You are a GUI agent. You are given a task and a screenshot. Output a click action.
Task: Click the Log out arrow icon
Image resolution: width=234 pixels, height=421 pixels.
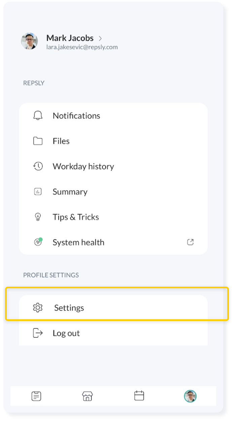click(38, 333)
